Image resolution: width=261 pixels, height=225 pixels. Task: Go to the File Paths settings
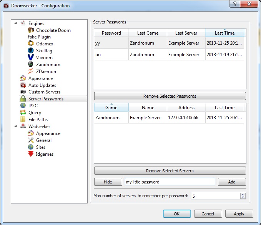(x=38, y=120)
